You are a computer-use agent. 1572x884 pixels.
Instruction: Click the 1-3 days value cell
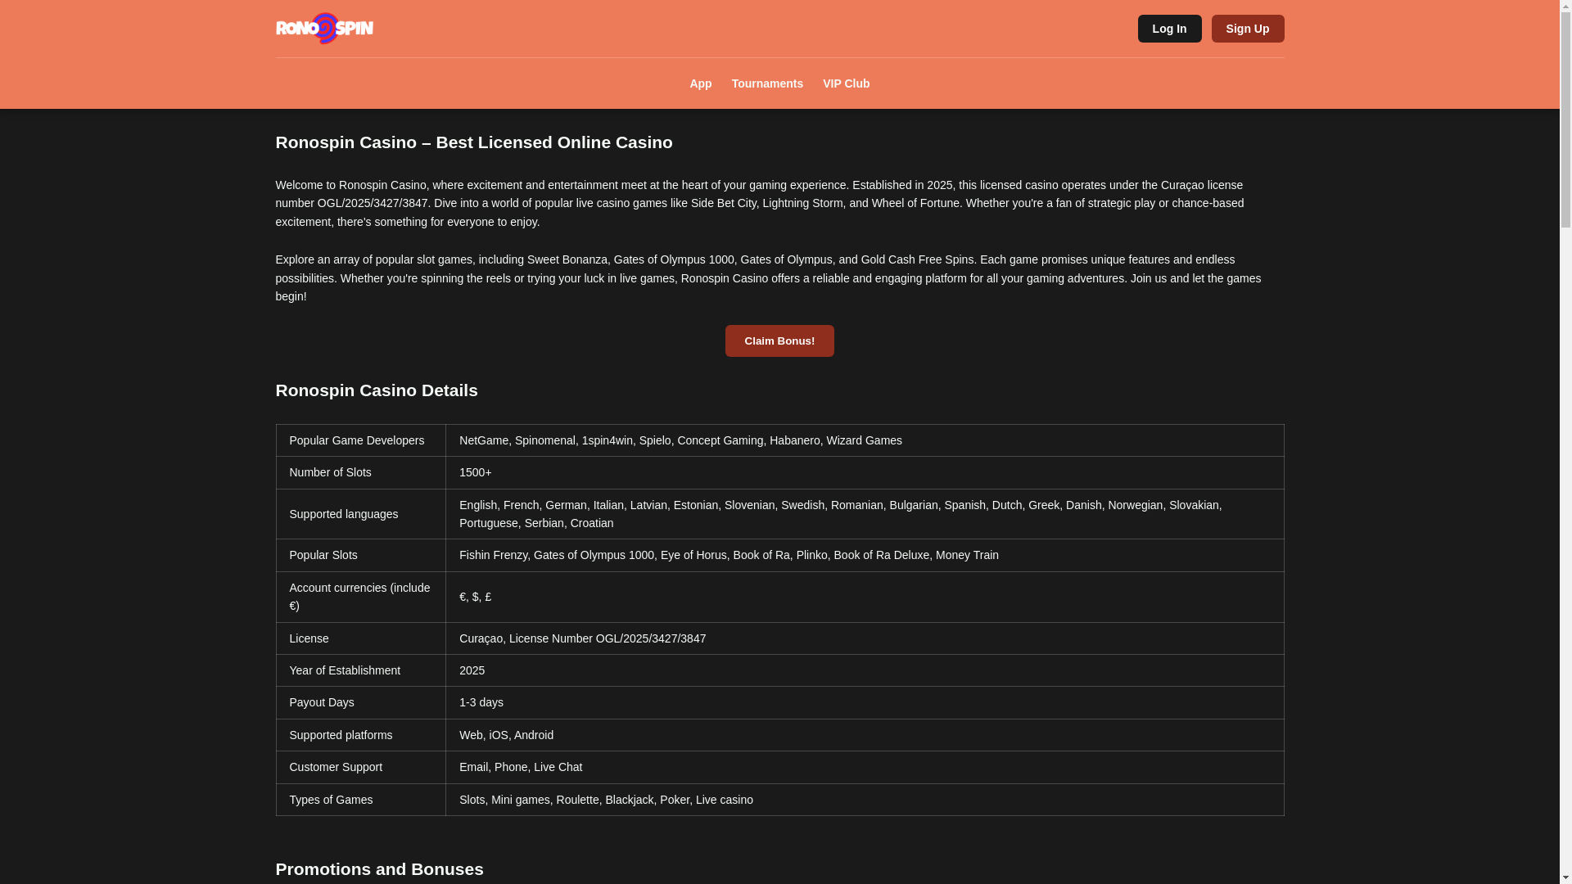click(865, 702)
